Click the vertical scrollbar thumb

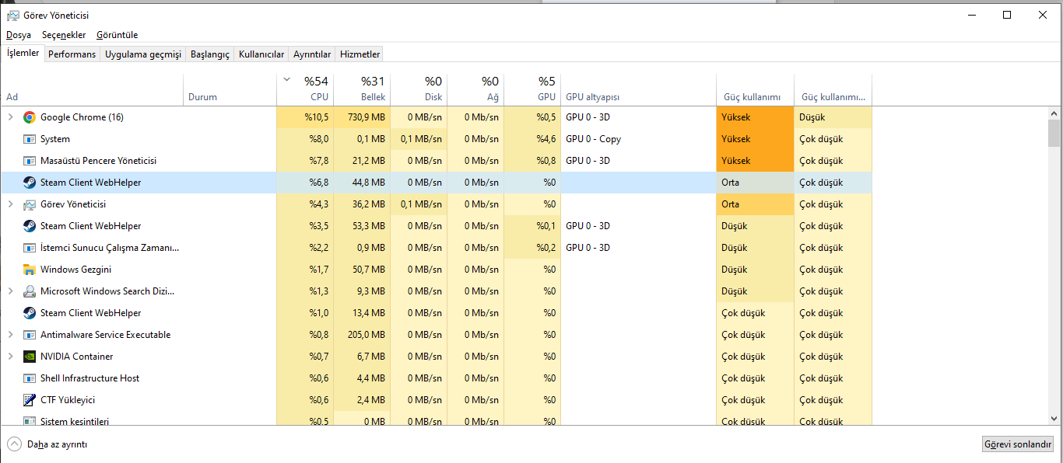point(1054,133)
